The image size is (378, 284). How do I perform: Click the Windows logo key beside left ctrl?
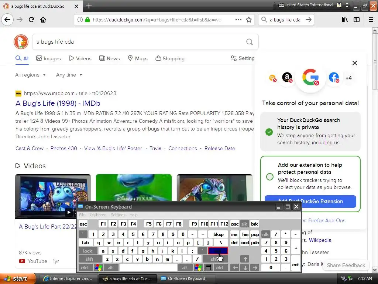tap(98, 268)
